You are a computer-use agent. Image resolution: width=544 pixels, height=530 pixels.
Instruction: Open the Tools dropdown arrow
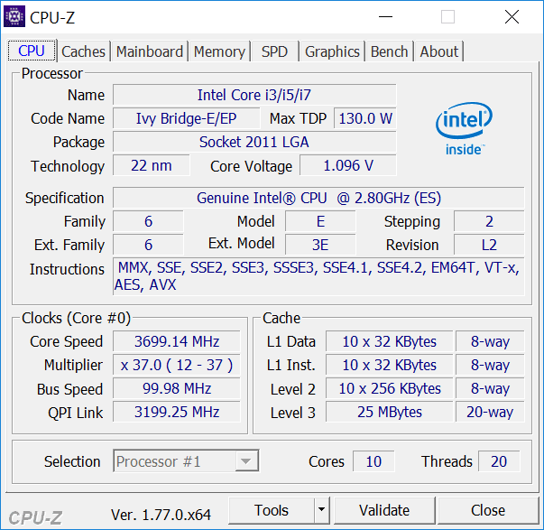click(322, 510)
